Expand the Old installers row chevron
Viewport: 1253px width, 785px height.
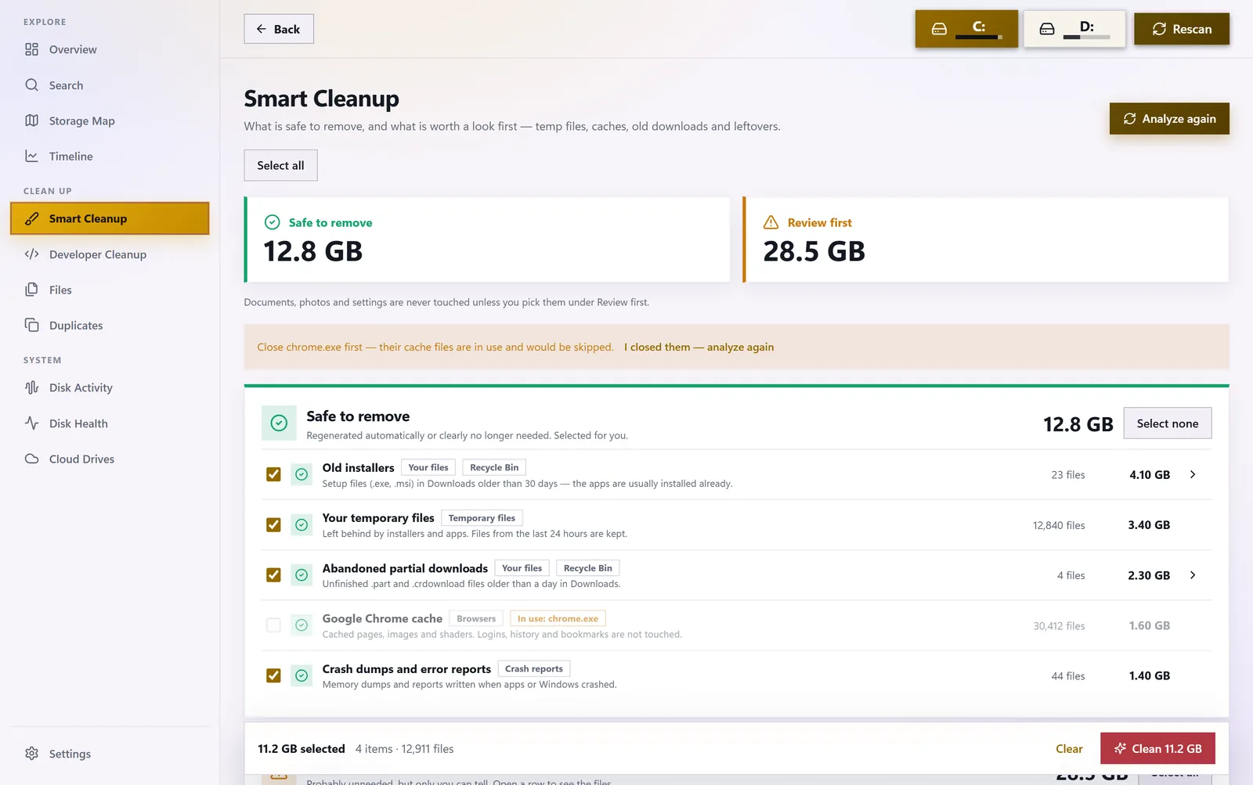[1193, 474]
